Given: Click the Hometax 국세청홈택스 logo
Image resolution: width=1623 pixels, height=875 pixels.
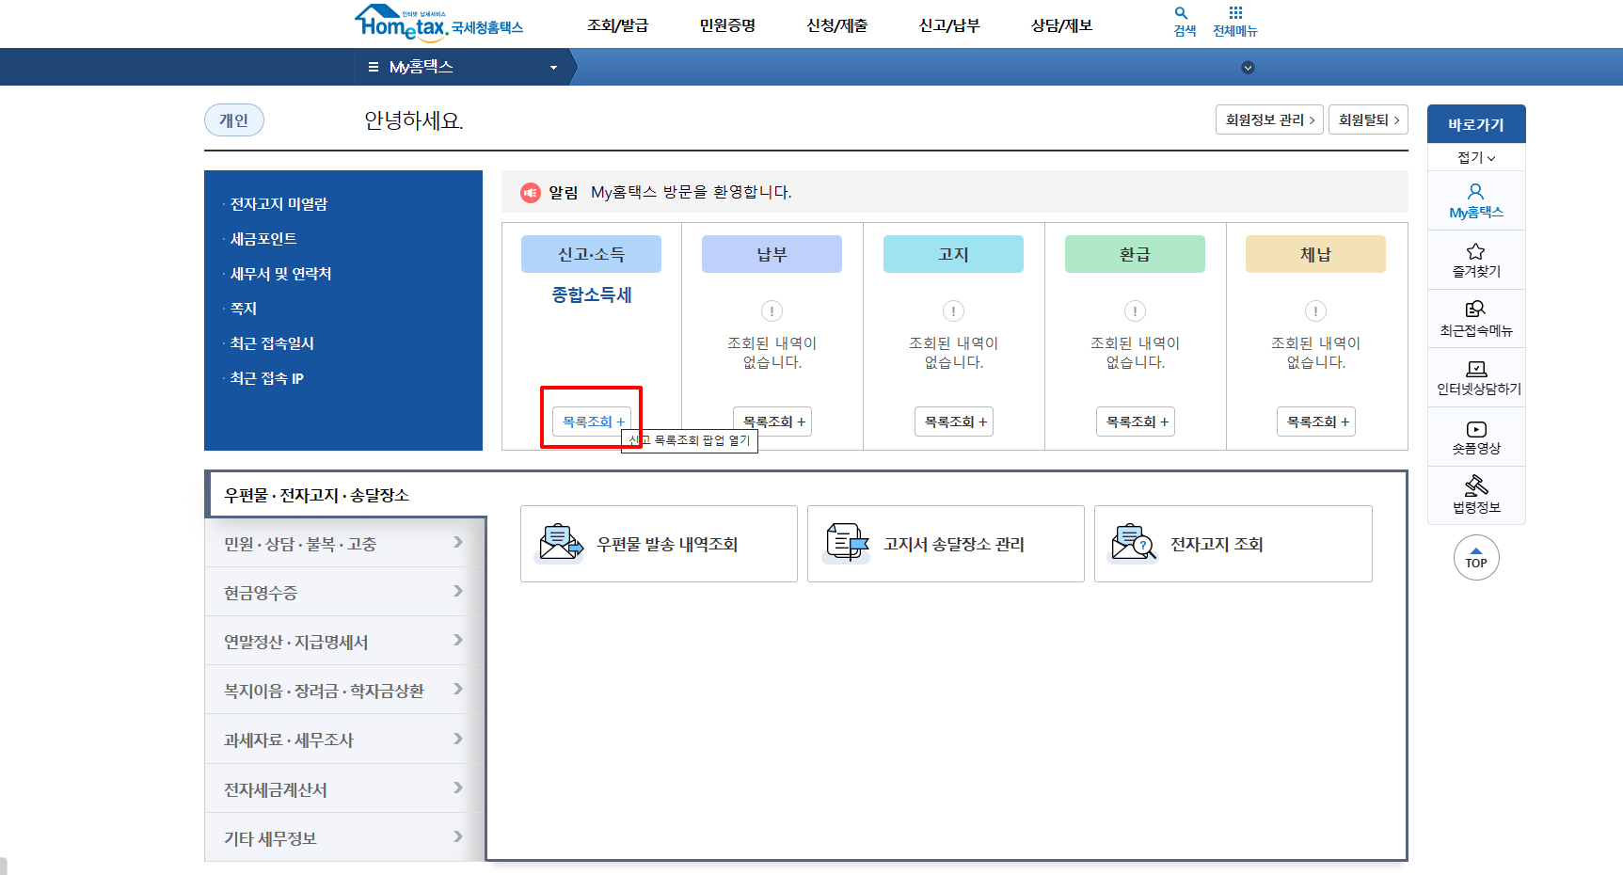Looking at the screenshot, I should pyautogui.click(x=438, y=23).
